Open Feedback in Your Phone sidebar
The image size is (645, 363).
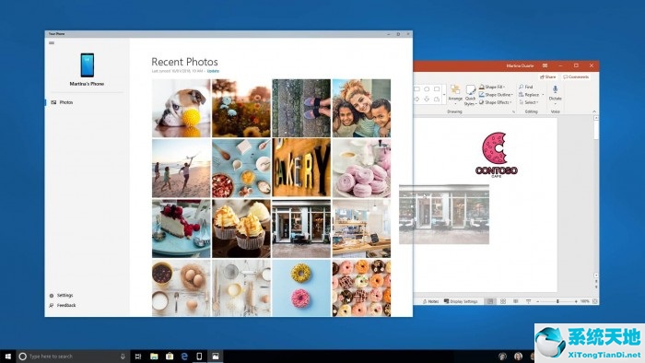(x=63, y=306)
